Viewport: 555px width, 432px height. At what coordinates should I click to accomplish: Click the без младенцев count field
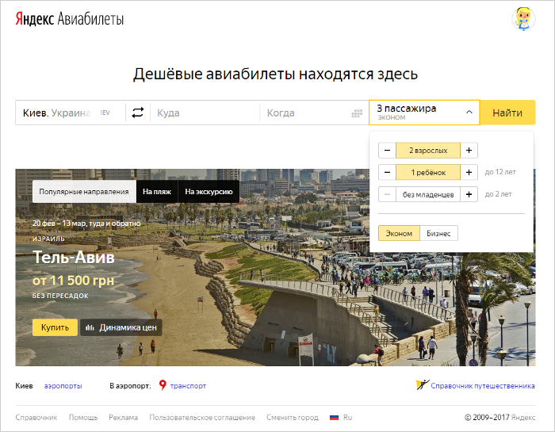[428, 194]
